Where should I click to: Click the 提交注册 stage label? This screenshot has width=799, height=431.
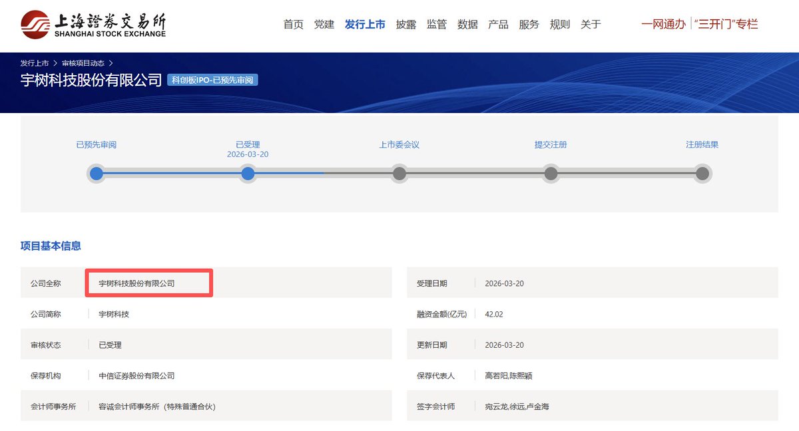pos(551,144)
